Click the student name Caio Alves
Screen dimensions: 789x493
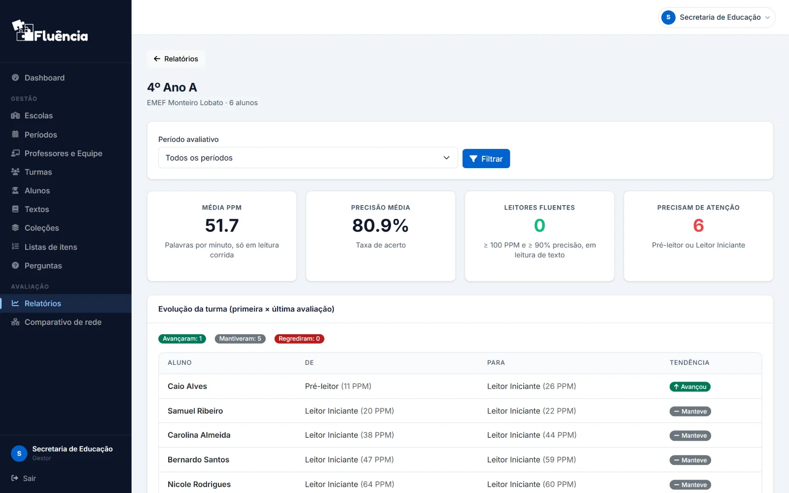[187, 386]
